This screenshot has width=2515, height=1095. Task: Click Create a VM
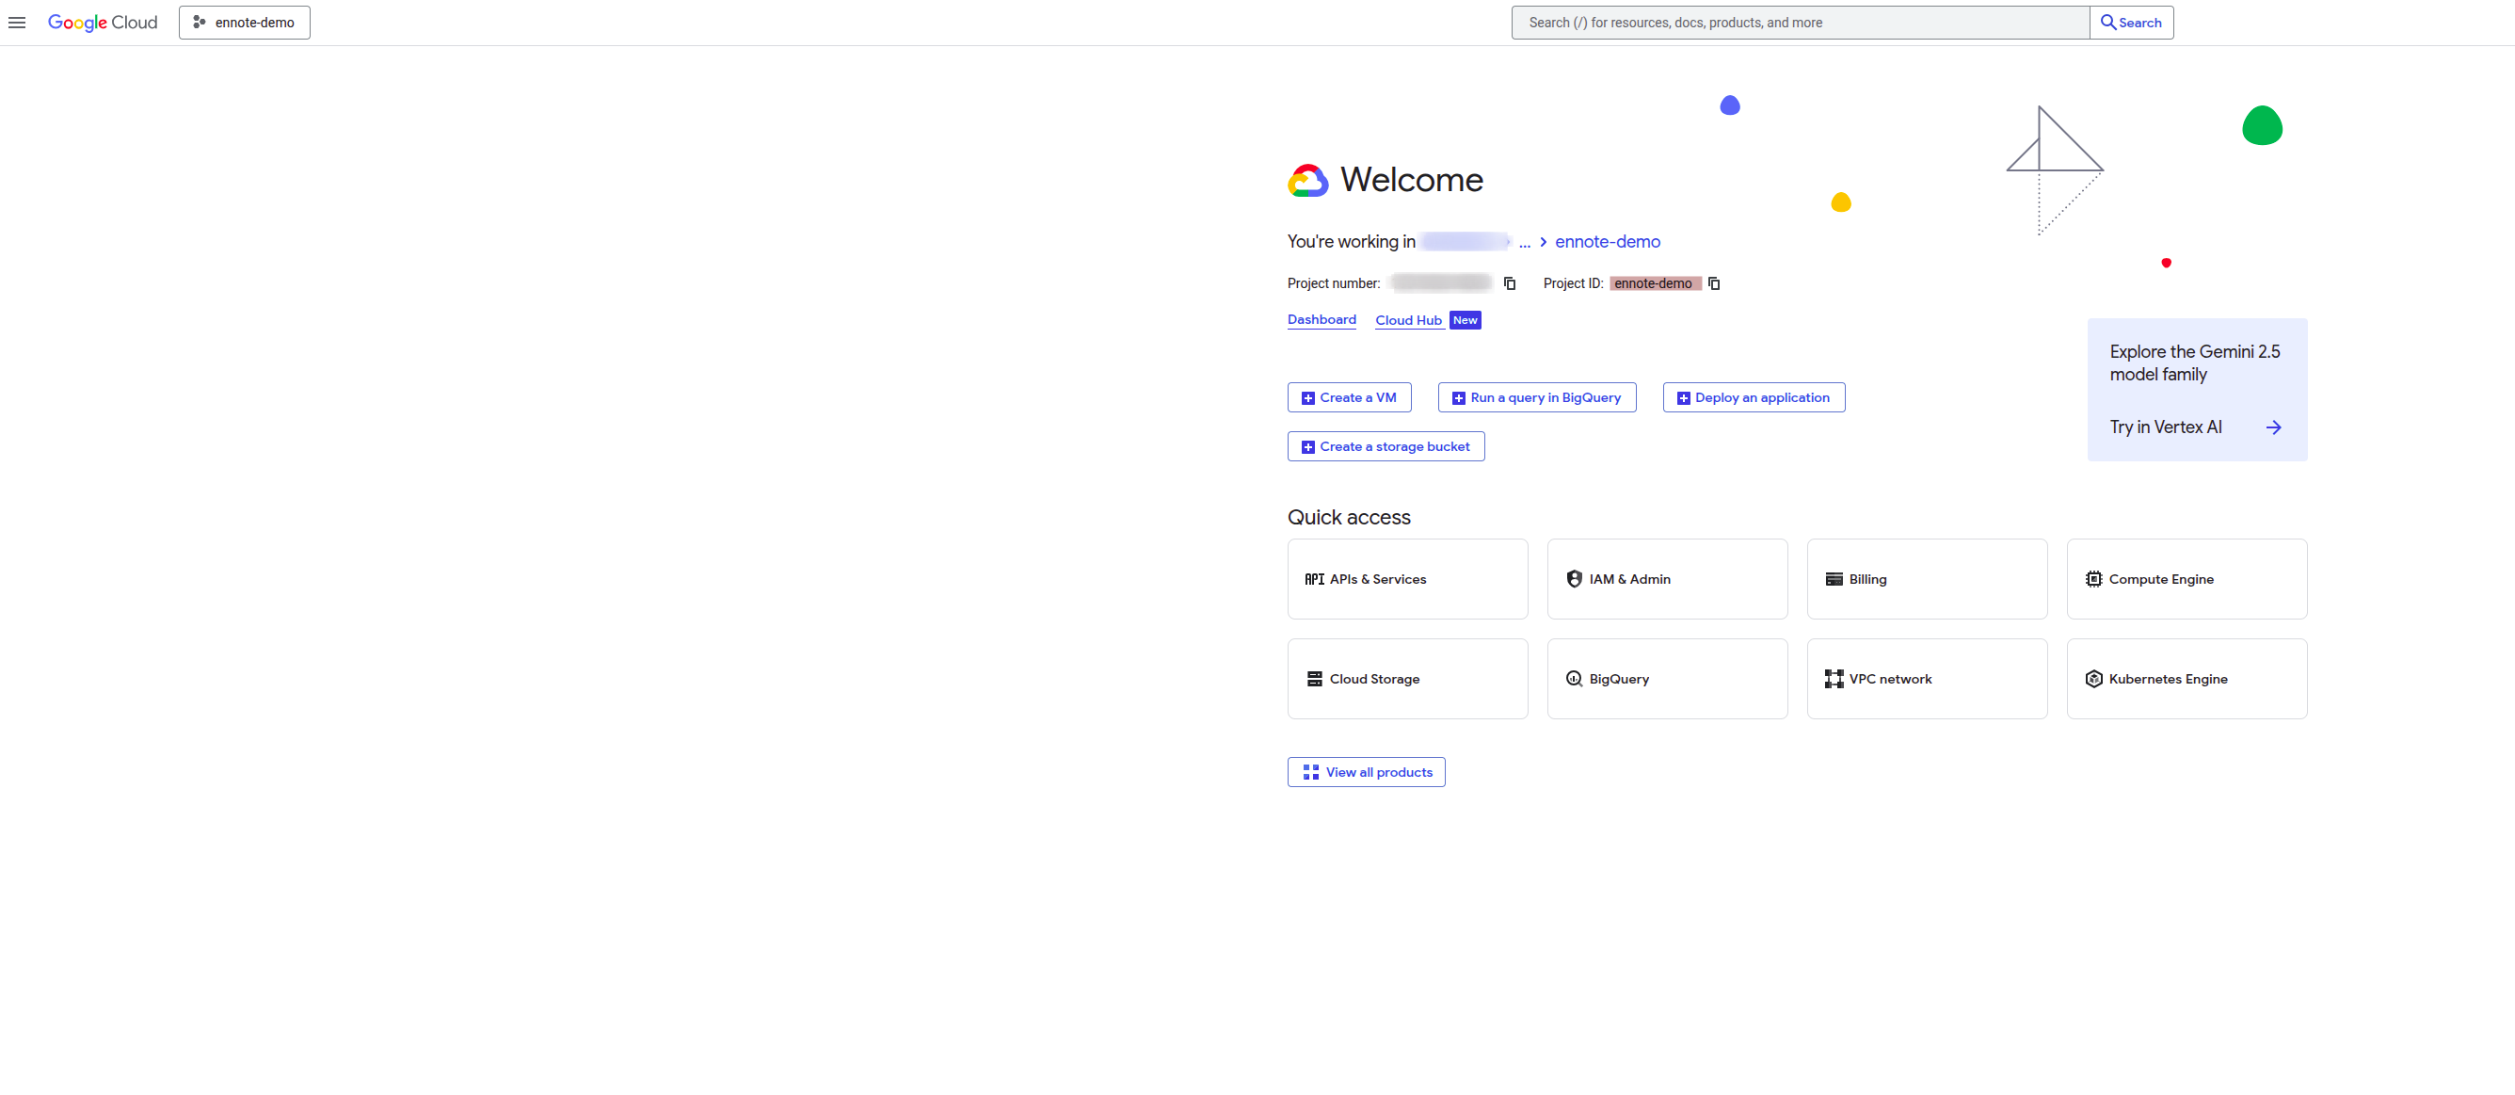click(x=1350, y=397)
